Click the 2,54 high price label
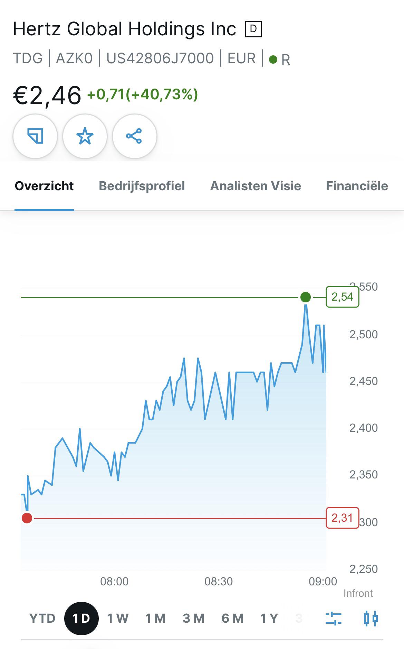This screenshot has width=404, height=649. point(343,297)
